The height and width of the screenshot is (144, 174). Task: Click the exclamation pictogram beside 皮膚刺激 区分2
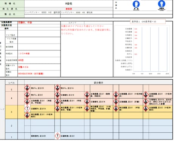point(57,136)
